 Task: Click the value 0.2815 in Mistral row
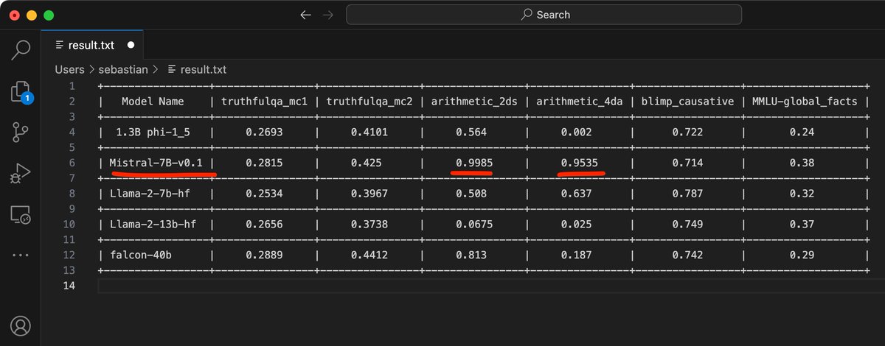265,163
